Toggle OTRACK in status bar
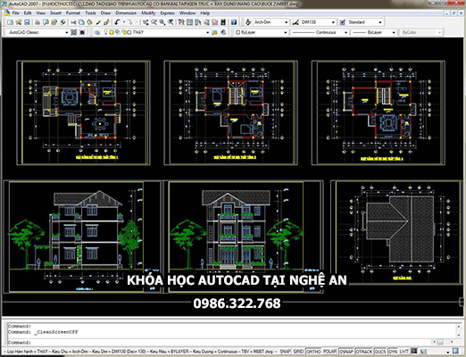The image size is (466, 357). coord(364,352)
